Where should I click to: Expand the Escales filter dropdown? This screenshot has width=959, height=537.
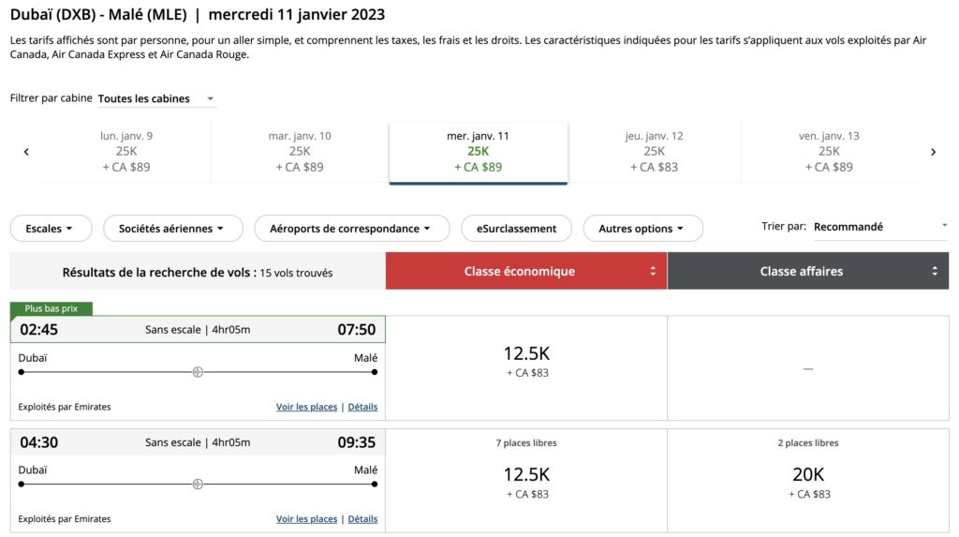pyautogui.click(x=51, y=228)
